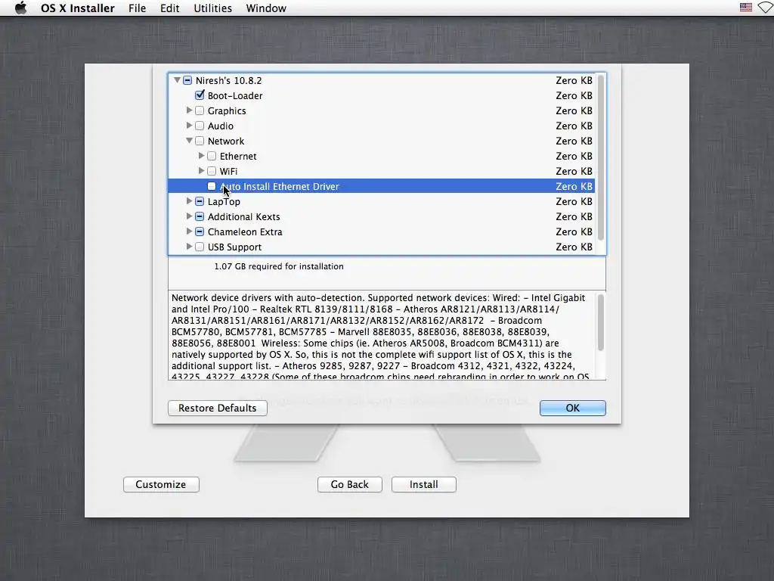Select the Additional Kexts row label
The width and height of the screenshot is (774, 581).
(244, 216)
